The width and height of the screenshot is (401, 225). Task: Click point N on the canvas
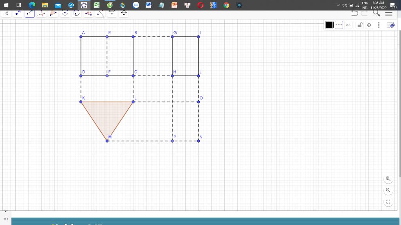click(199, 141)
